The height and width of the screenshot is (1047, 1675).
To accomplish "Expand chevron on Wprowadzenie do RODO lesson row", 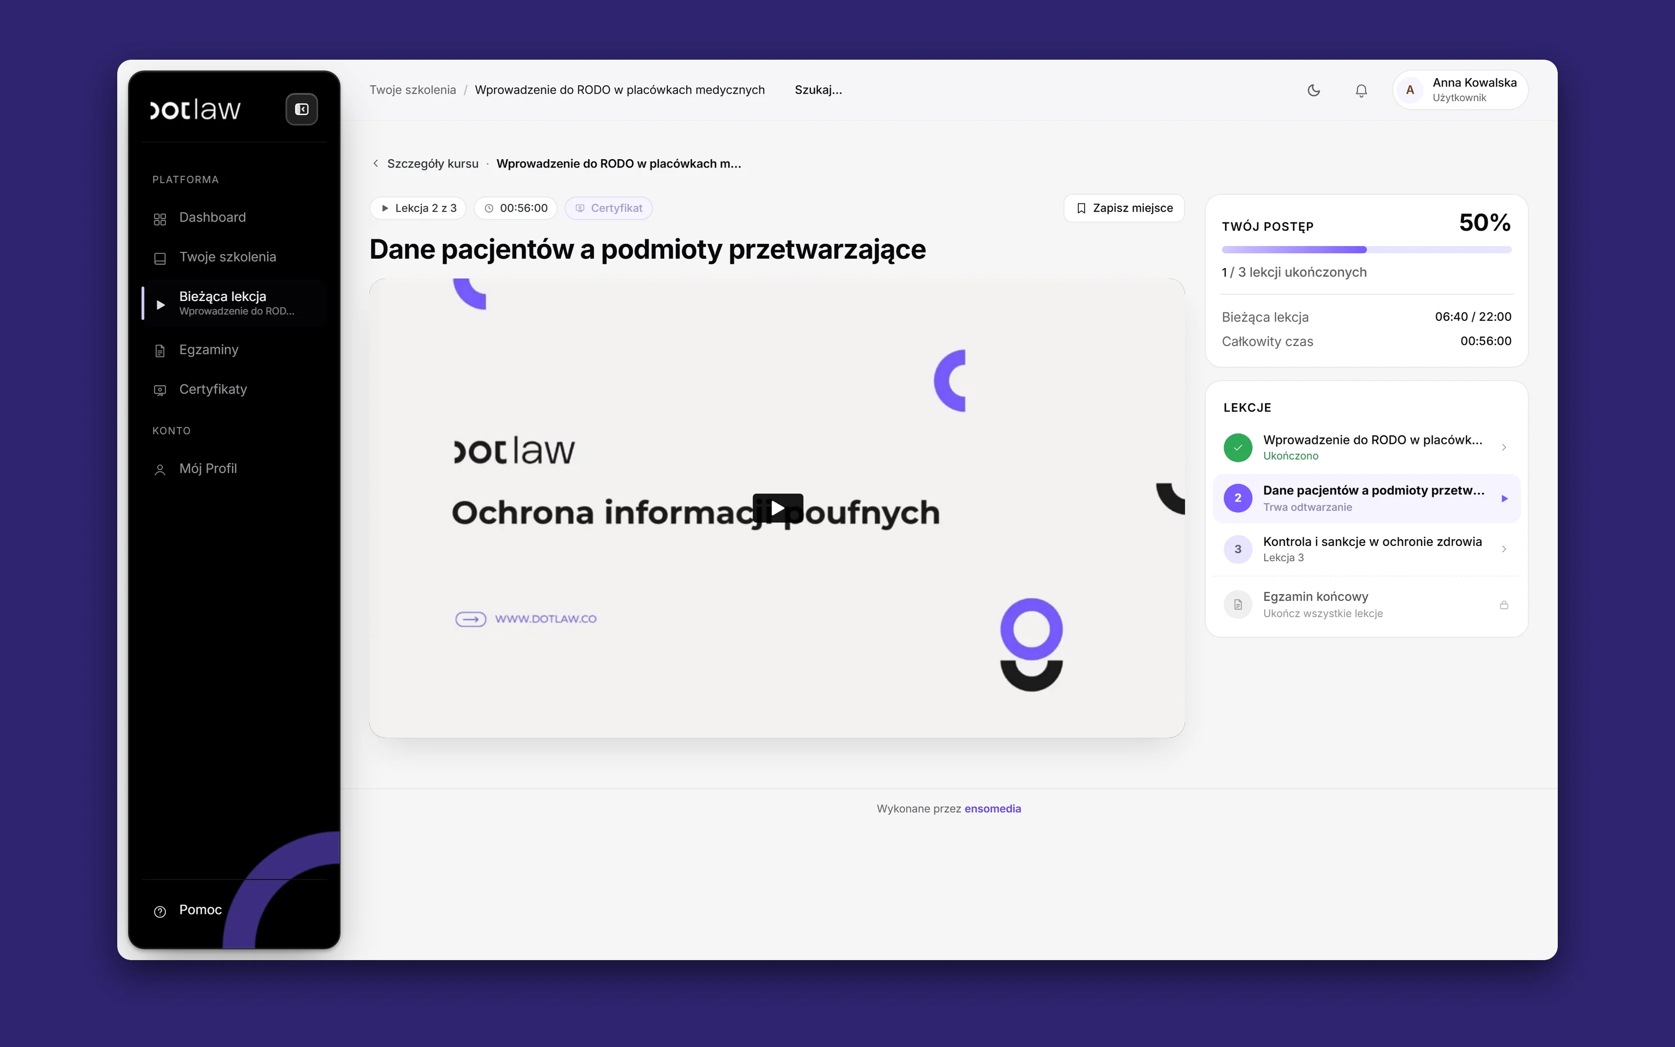I will click(x=1504, y=447).
